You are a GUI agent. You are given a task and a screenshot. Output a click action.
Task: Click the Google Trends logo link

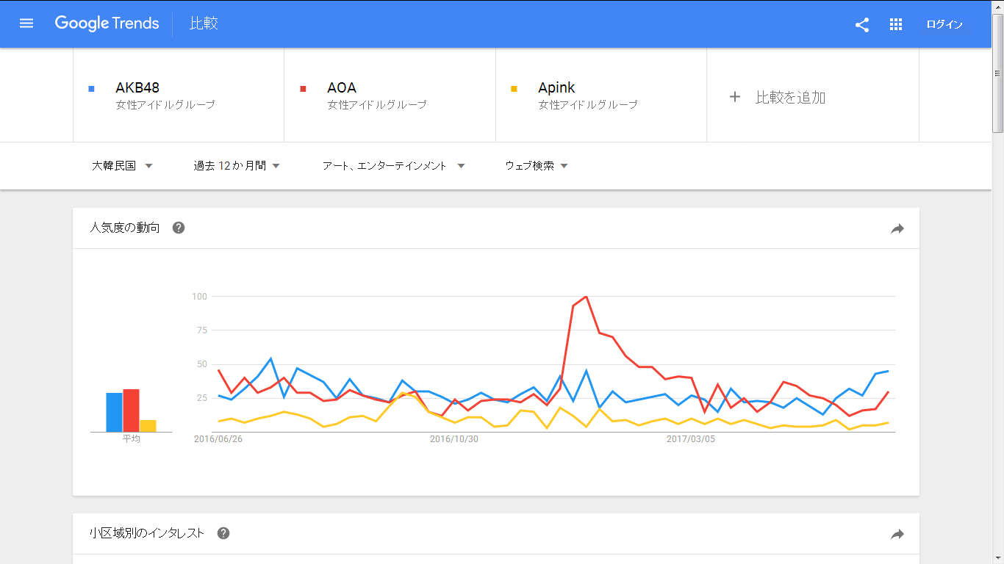(107, 23)
